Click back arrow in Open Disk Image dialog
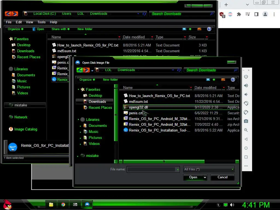Screen dimensions: 280x210 [80, 70]
